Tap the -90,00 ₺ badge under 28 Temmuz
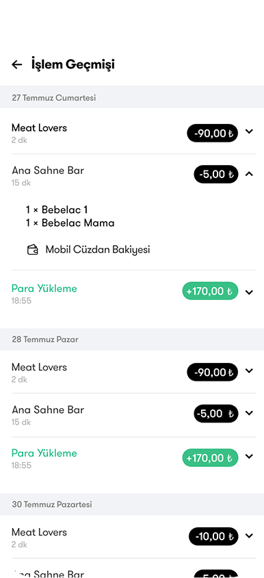Image resolution: width=264 pixels, height=578 pixels. tap(213, 373)
